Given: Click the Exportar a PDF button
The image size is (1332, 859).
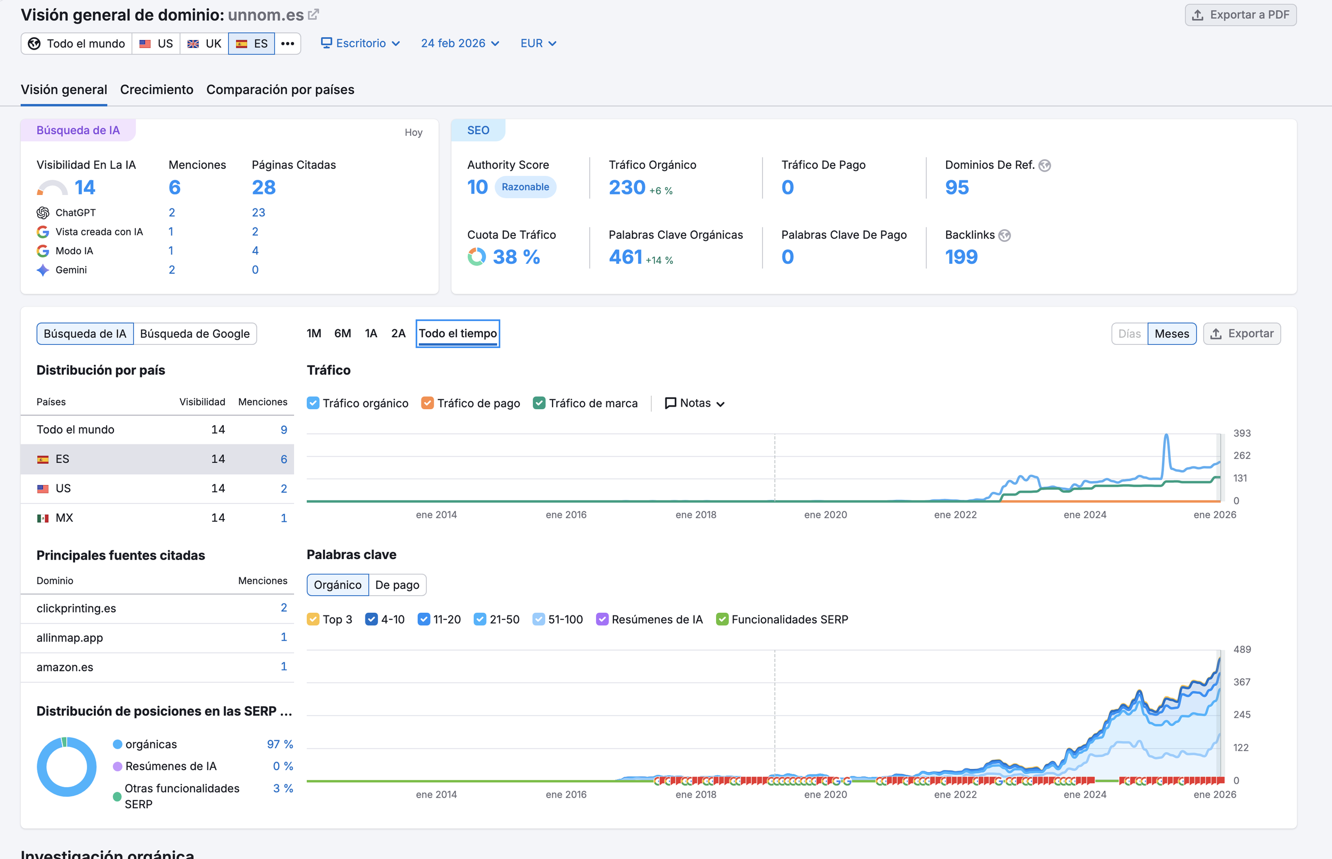Looking at the screenshot, I should coord(1240,15).
